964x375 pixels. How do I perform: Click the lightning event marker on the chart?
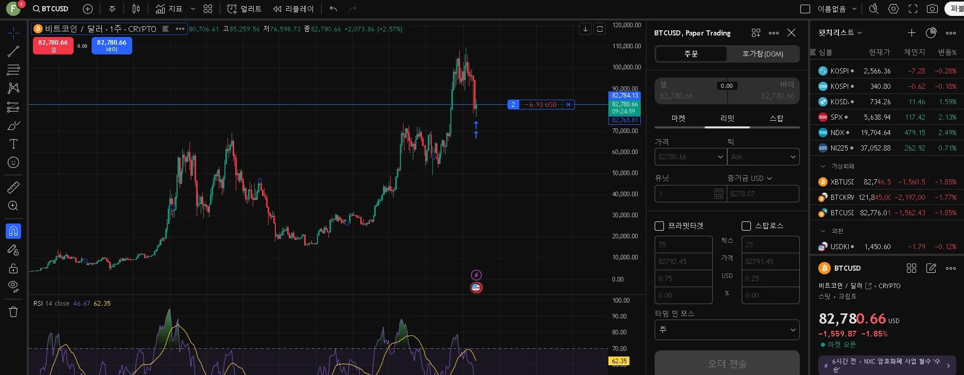coord(476,275)
